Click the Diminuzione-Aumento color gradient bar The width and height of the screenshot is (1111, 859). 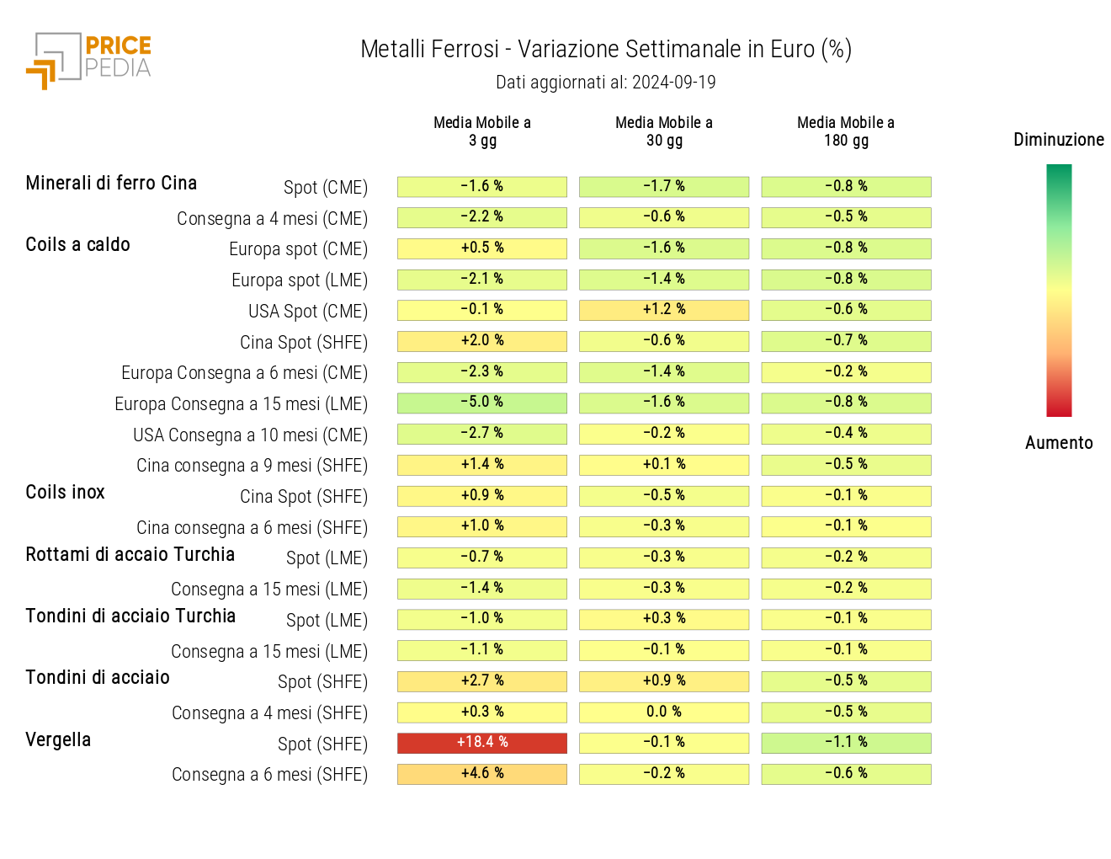1059,291
